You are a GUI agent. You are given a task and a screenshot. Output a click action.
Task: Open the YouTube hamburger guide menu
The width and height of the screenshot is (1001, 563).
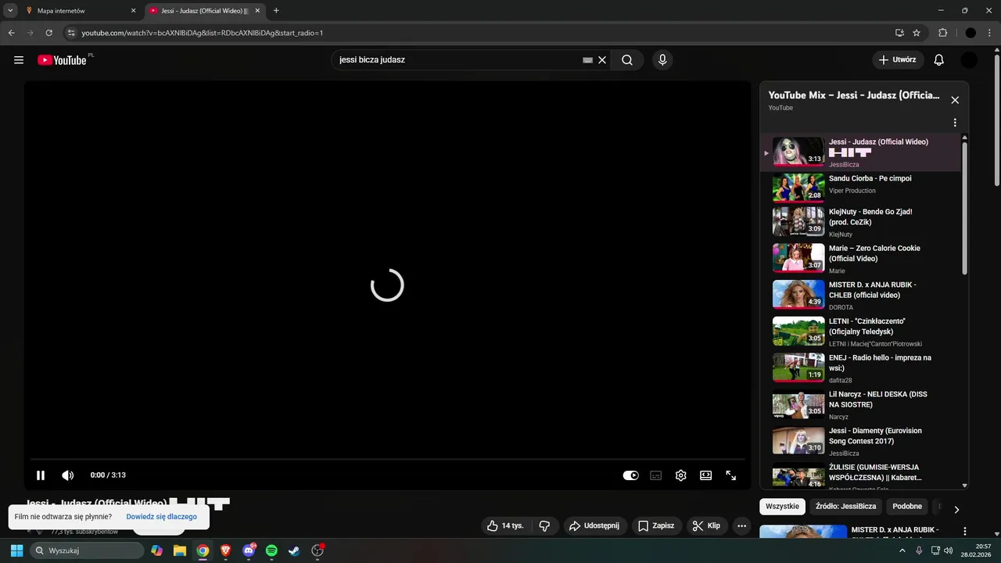pyautogui.click(x=19, y=60)
